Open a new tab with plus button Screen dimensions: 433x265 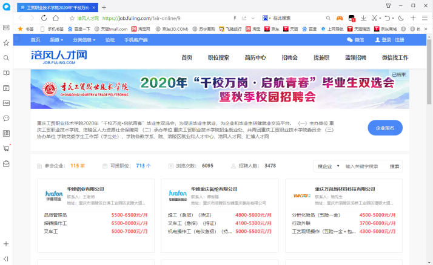104,7
